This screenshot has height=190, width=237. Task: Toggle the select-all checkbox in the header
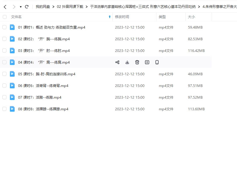[x=5, y=17]
